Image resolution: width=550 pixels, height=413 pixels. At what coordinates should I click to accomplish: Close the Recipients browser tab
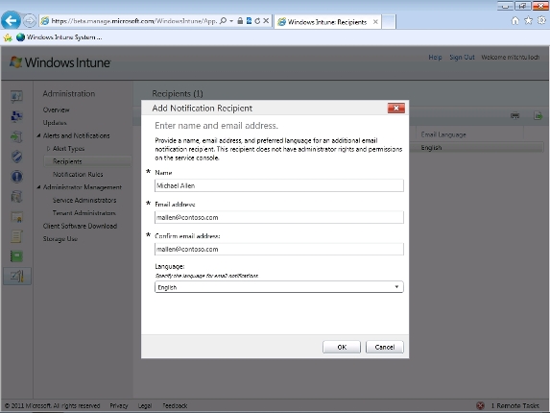pos(375,22)
